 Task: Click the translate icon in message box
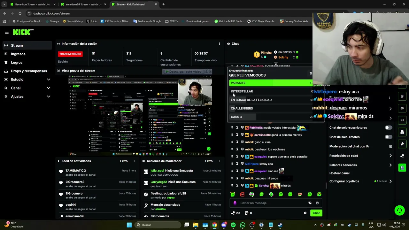310,203
